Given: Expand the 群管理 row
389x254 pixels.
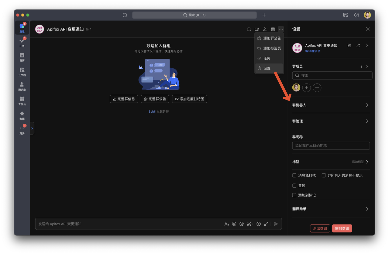Looking at the screenshot, I should pyautogui.click(x=331, y=121).
